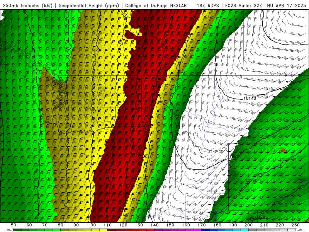
Task: Click the 180 value on the color scale
Action: point(217,225)
